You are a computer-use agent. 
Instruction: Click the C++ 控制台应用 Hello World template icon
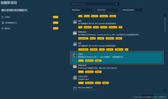75,66
